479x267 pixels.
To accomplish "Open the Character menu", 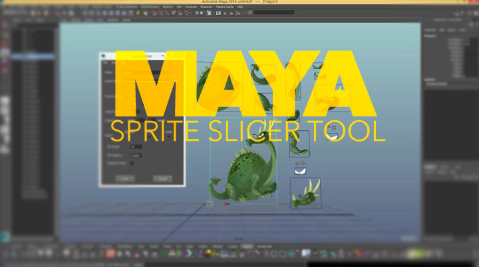I will pyautogui.click(x=206, y=7).
